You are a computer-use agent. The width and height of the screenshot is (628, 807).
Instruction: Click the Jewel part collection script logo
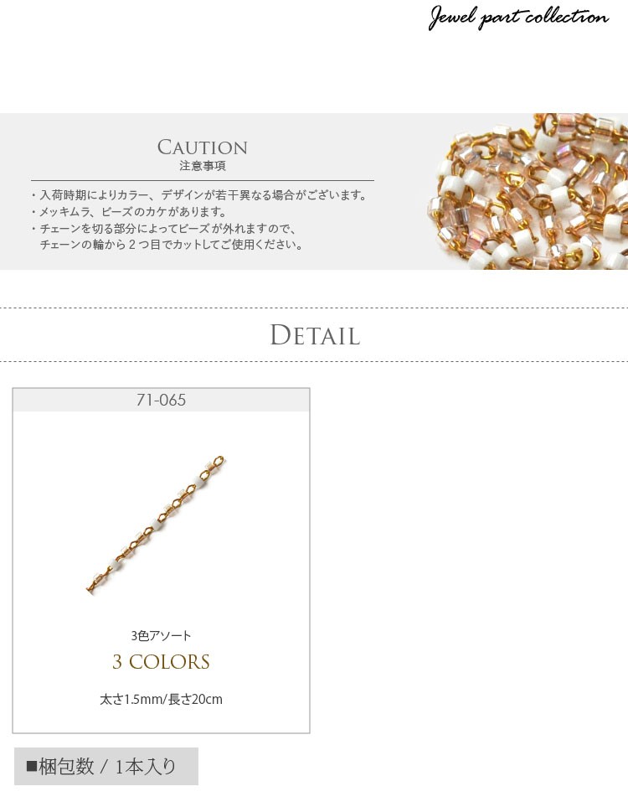(x=518, y=18)
